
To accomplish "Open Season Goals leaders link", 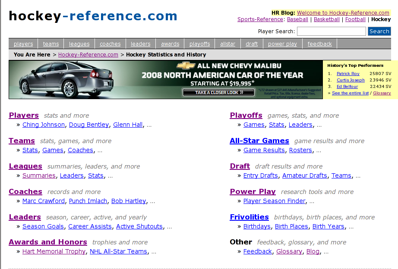I will (x=43, y=226).
